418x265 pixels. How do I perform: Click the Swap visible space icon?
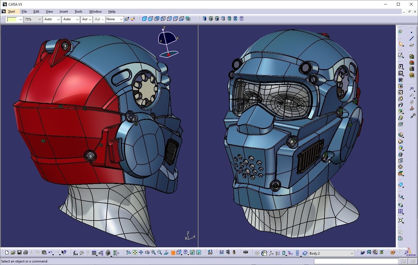click(x=199, y=253)
